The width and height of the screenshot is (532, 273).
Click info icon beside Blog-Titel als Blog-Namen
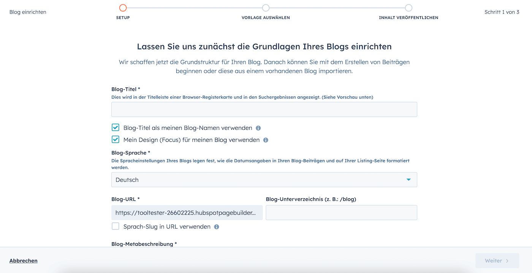point(258,128)
